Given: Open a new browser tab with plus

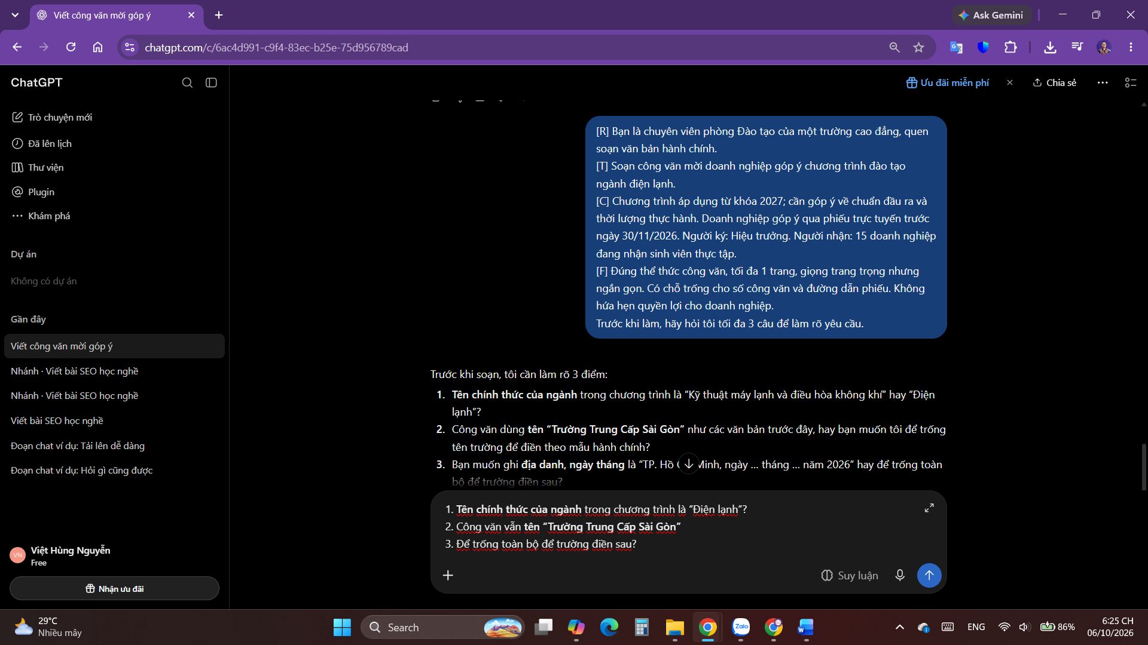Looking at the screenshot, I should point(219,15).
